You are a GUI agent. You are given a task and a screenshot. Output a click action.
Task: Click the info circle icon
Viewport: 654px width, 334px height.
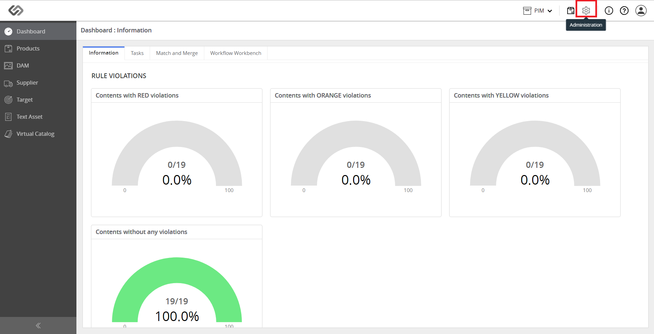click(609, 11)
